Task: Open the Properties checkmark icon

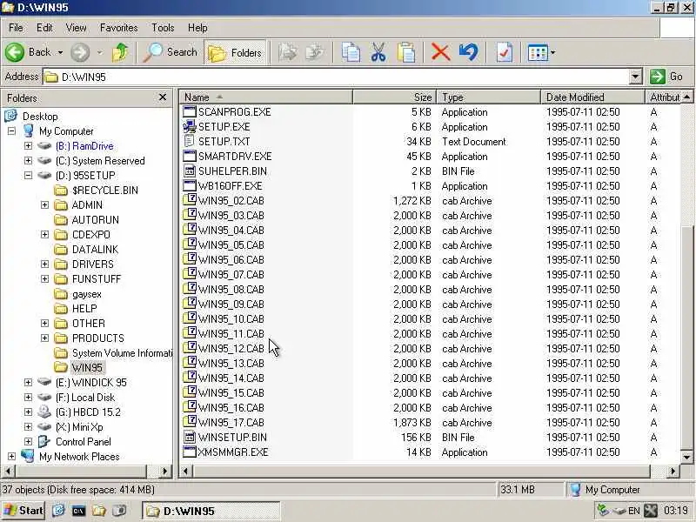Action: (504, 52)
